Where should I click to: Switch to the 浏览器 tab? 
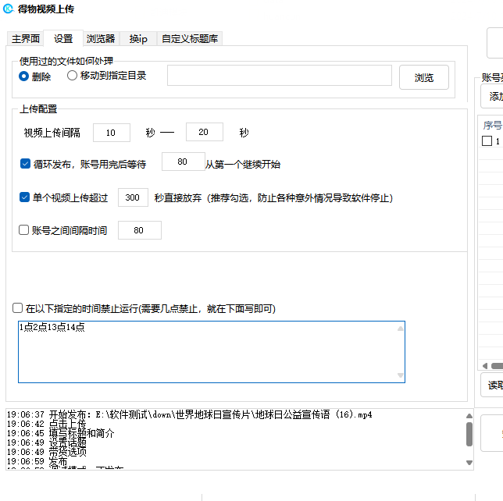[101, 39]
